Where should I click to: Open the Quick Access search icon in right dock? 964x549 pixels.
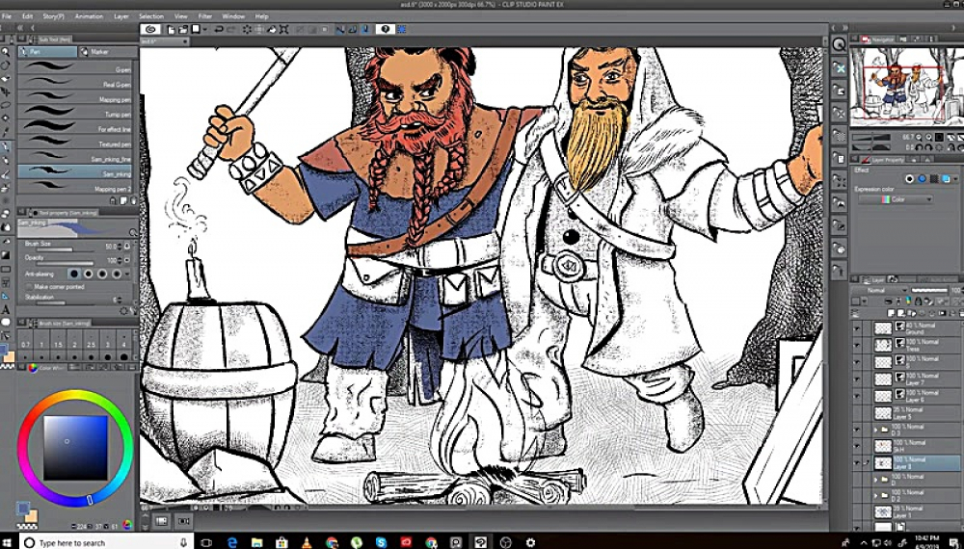(839, 44)
